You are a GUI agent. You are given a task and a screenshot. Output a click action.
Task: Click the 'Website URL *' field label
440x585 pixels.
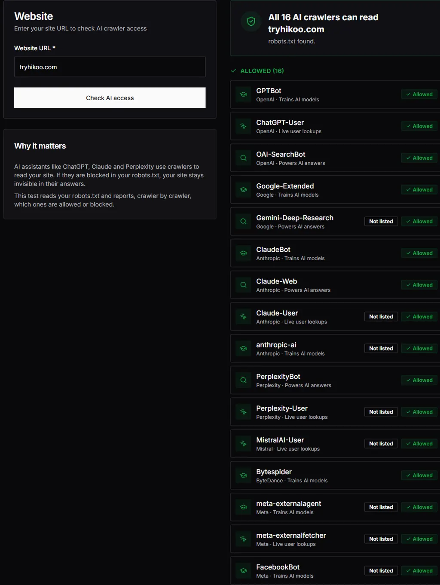point(35,48)
